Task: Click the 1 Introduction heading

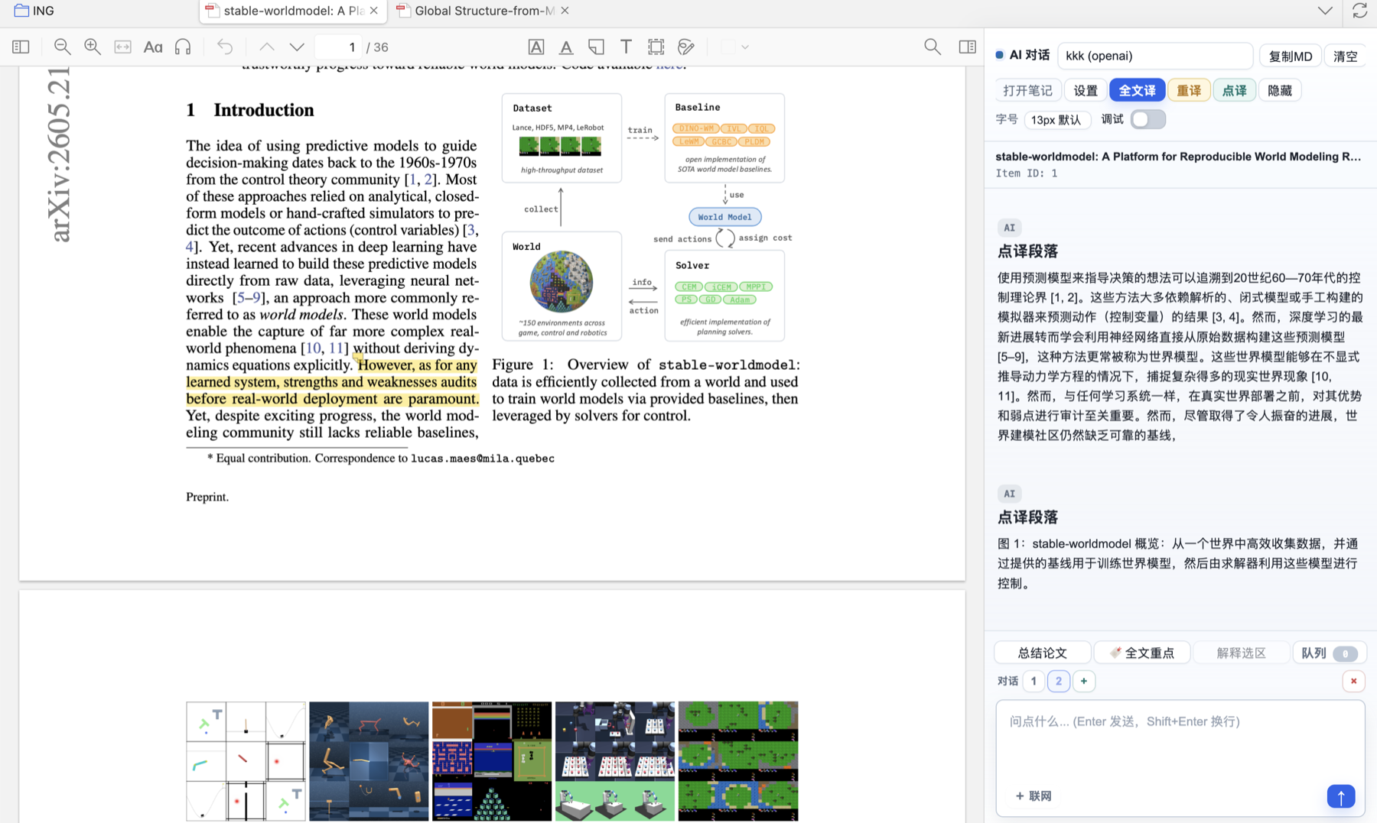Action: tap(249, 110)
